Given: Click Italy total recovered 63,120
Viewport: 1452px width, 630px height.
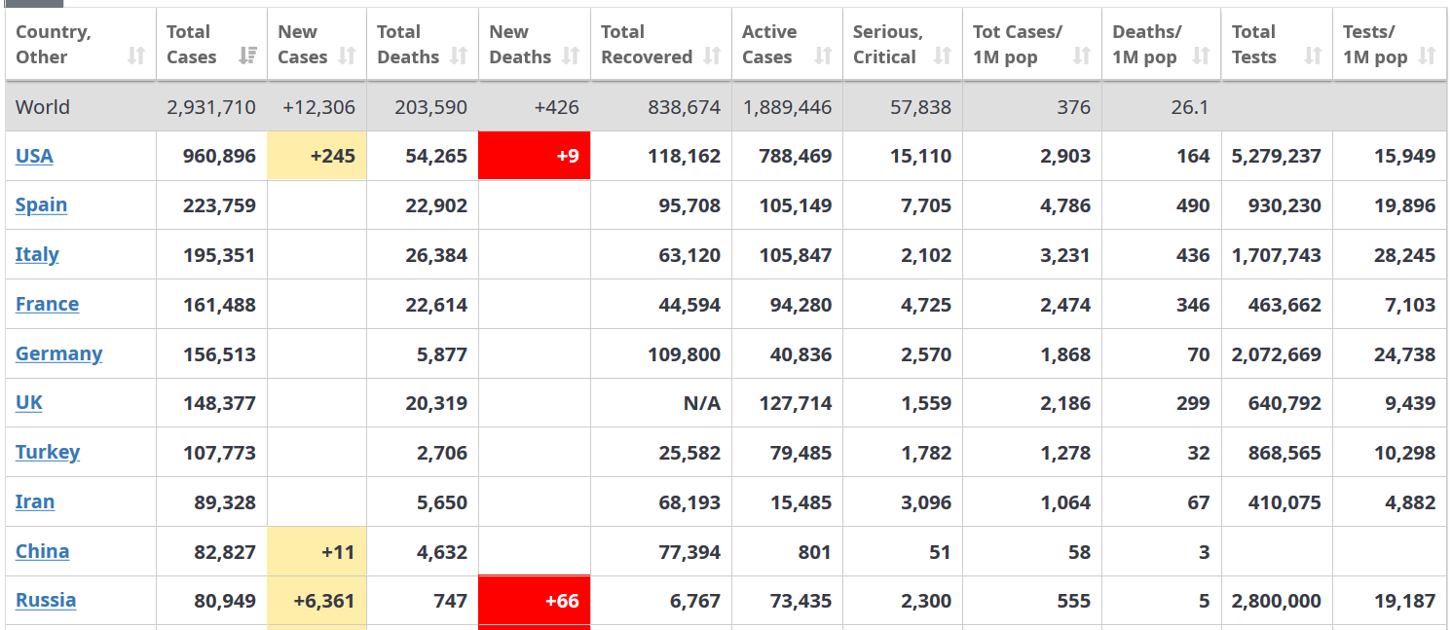Looking at the screenshot, I should [689, 255].
